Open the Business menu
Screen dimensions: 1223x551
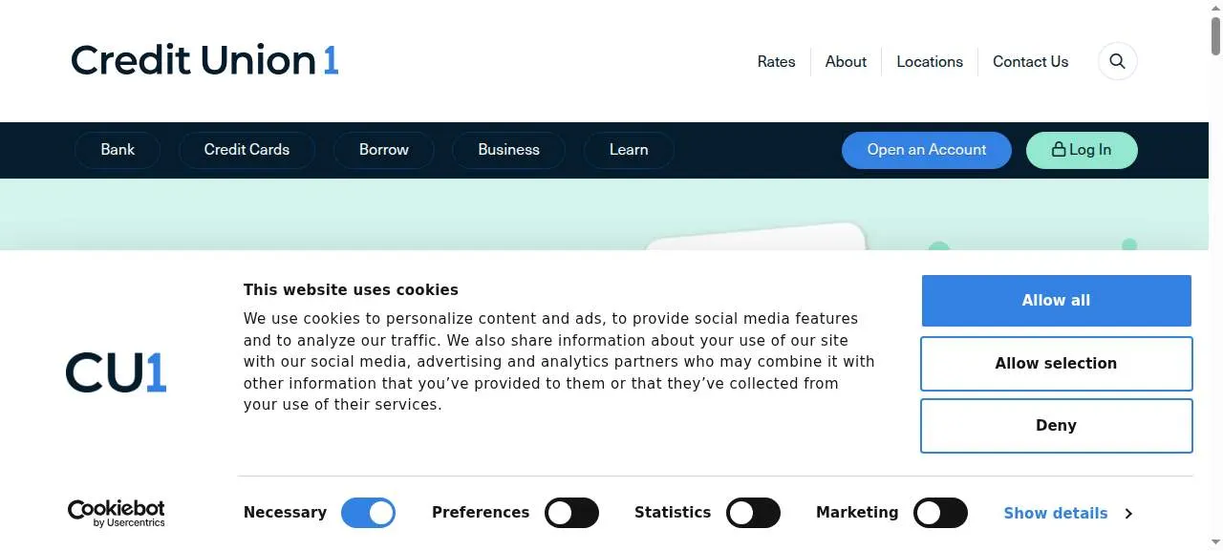coord(508,150)
